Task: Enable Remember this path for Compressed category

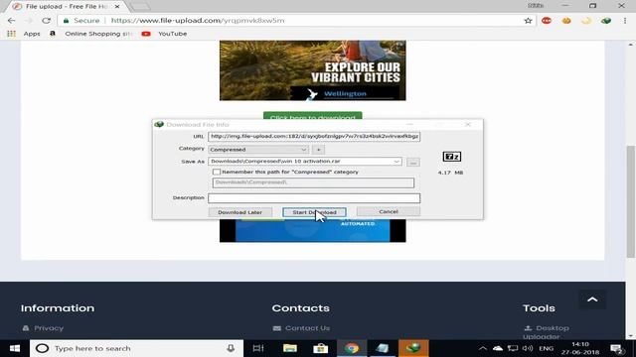Action: (x=217, y=172)
